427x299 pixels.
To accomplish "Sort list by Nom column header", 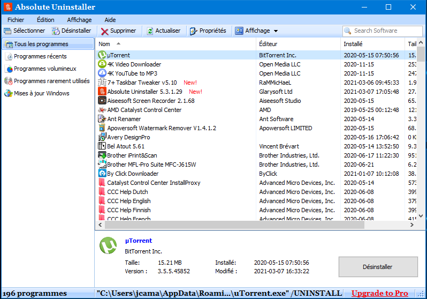I will coord(105,44).
